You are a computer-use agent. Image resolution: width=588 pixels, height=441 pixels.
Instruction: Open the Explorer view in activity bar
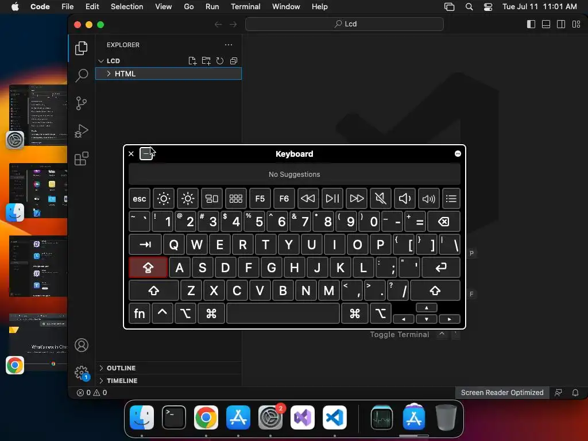[x=82, y=48]
